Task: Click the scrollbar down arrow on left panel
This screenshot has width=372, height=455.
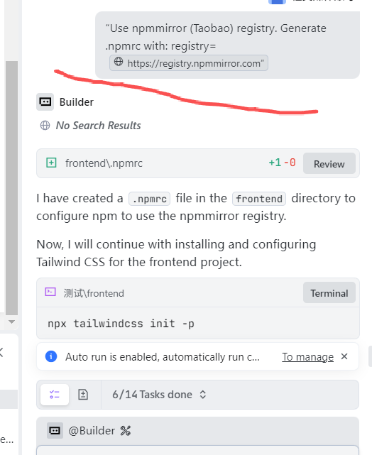Action: tap(12, 322)
